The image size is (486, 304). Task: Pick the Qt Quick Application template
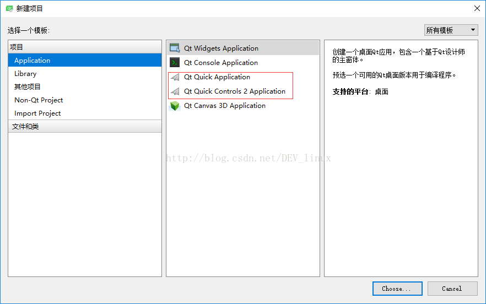[x=243, y=77]
